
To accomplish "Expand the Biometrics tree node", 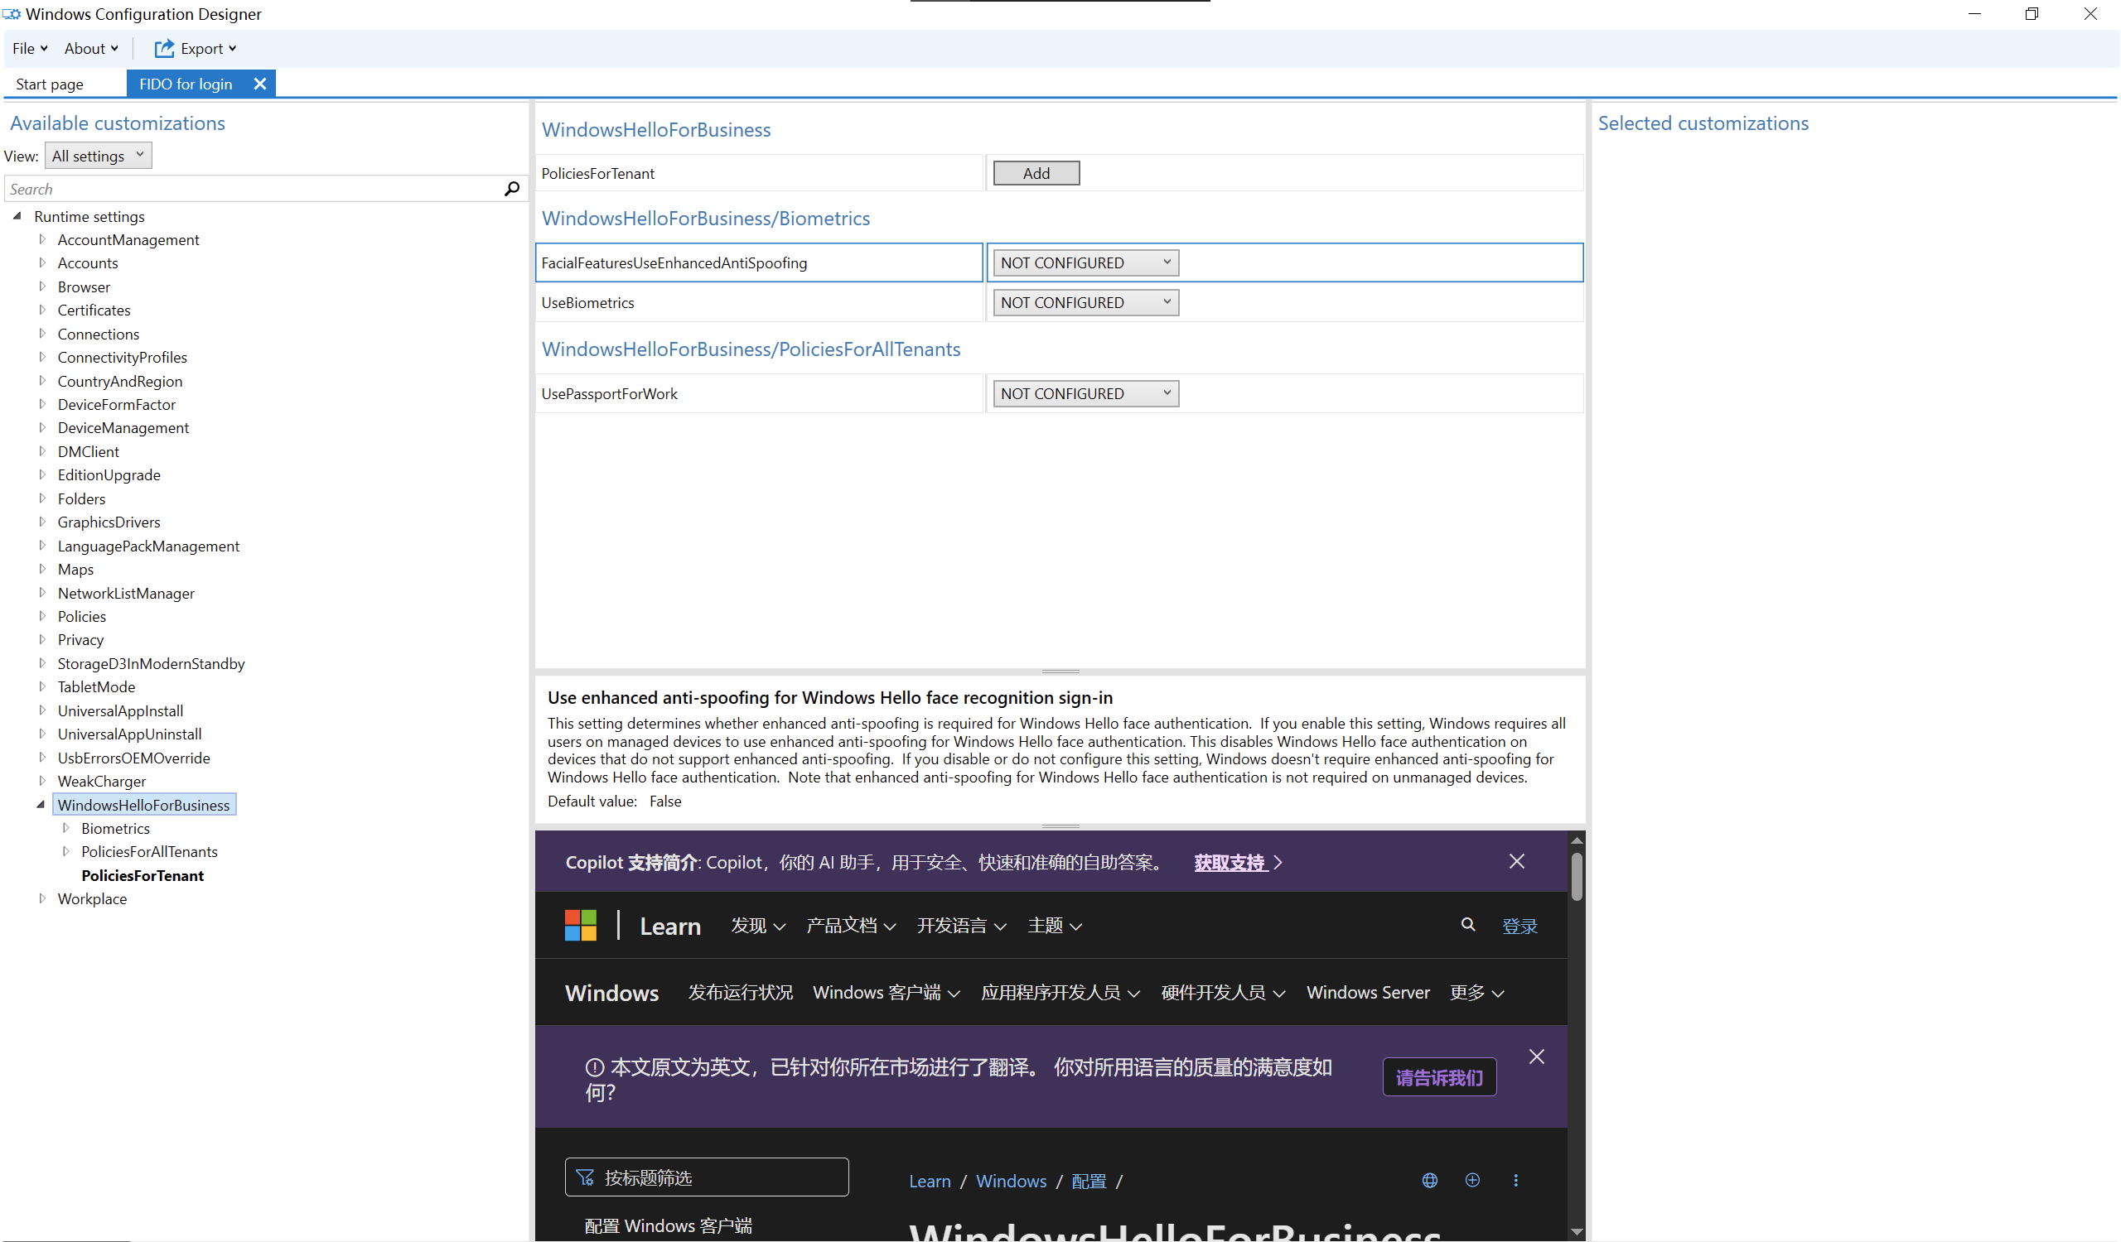I will click(65, 828).
